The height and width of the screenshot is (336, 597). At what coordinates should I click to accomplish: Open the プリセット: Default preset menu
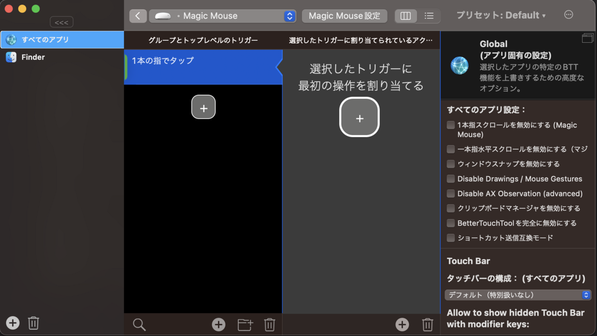(x=501, y=15)
